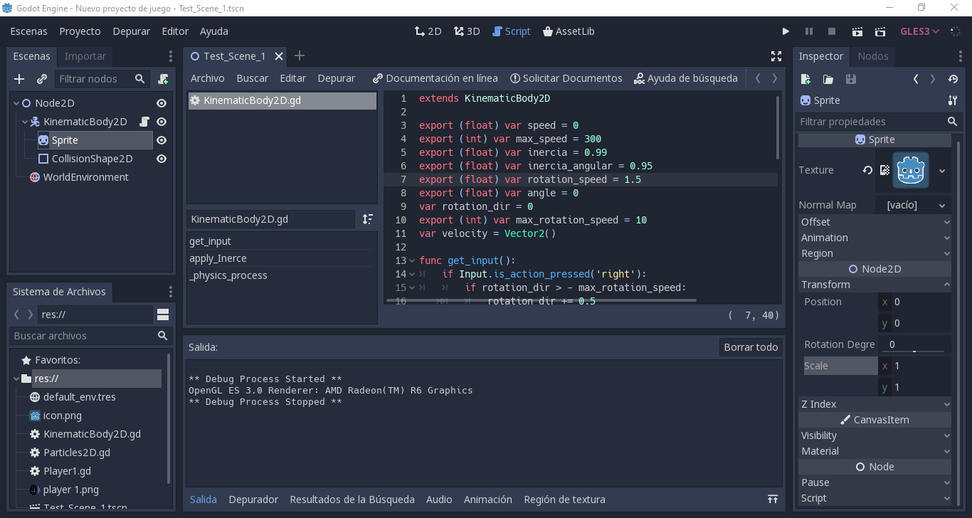Open the Escenas menu

[28, 31]
